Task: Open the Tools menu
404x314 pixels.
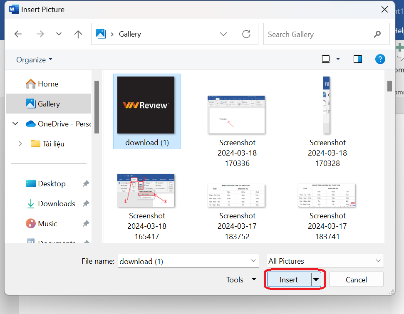Action: coord(241,279)
